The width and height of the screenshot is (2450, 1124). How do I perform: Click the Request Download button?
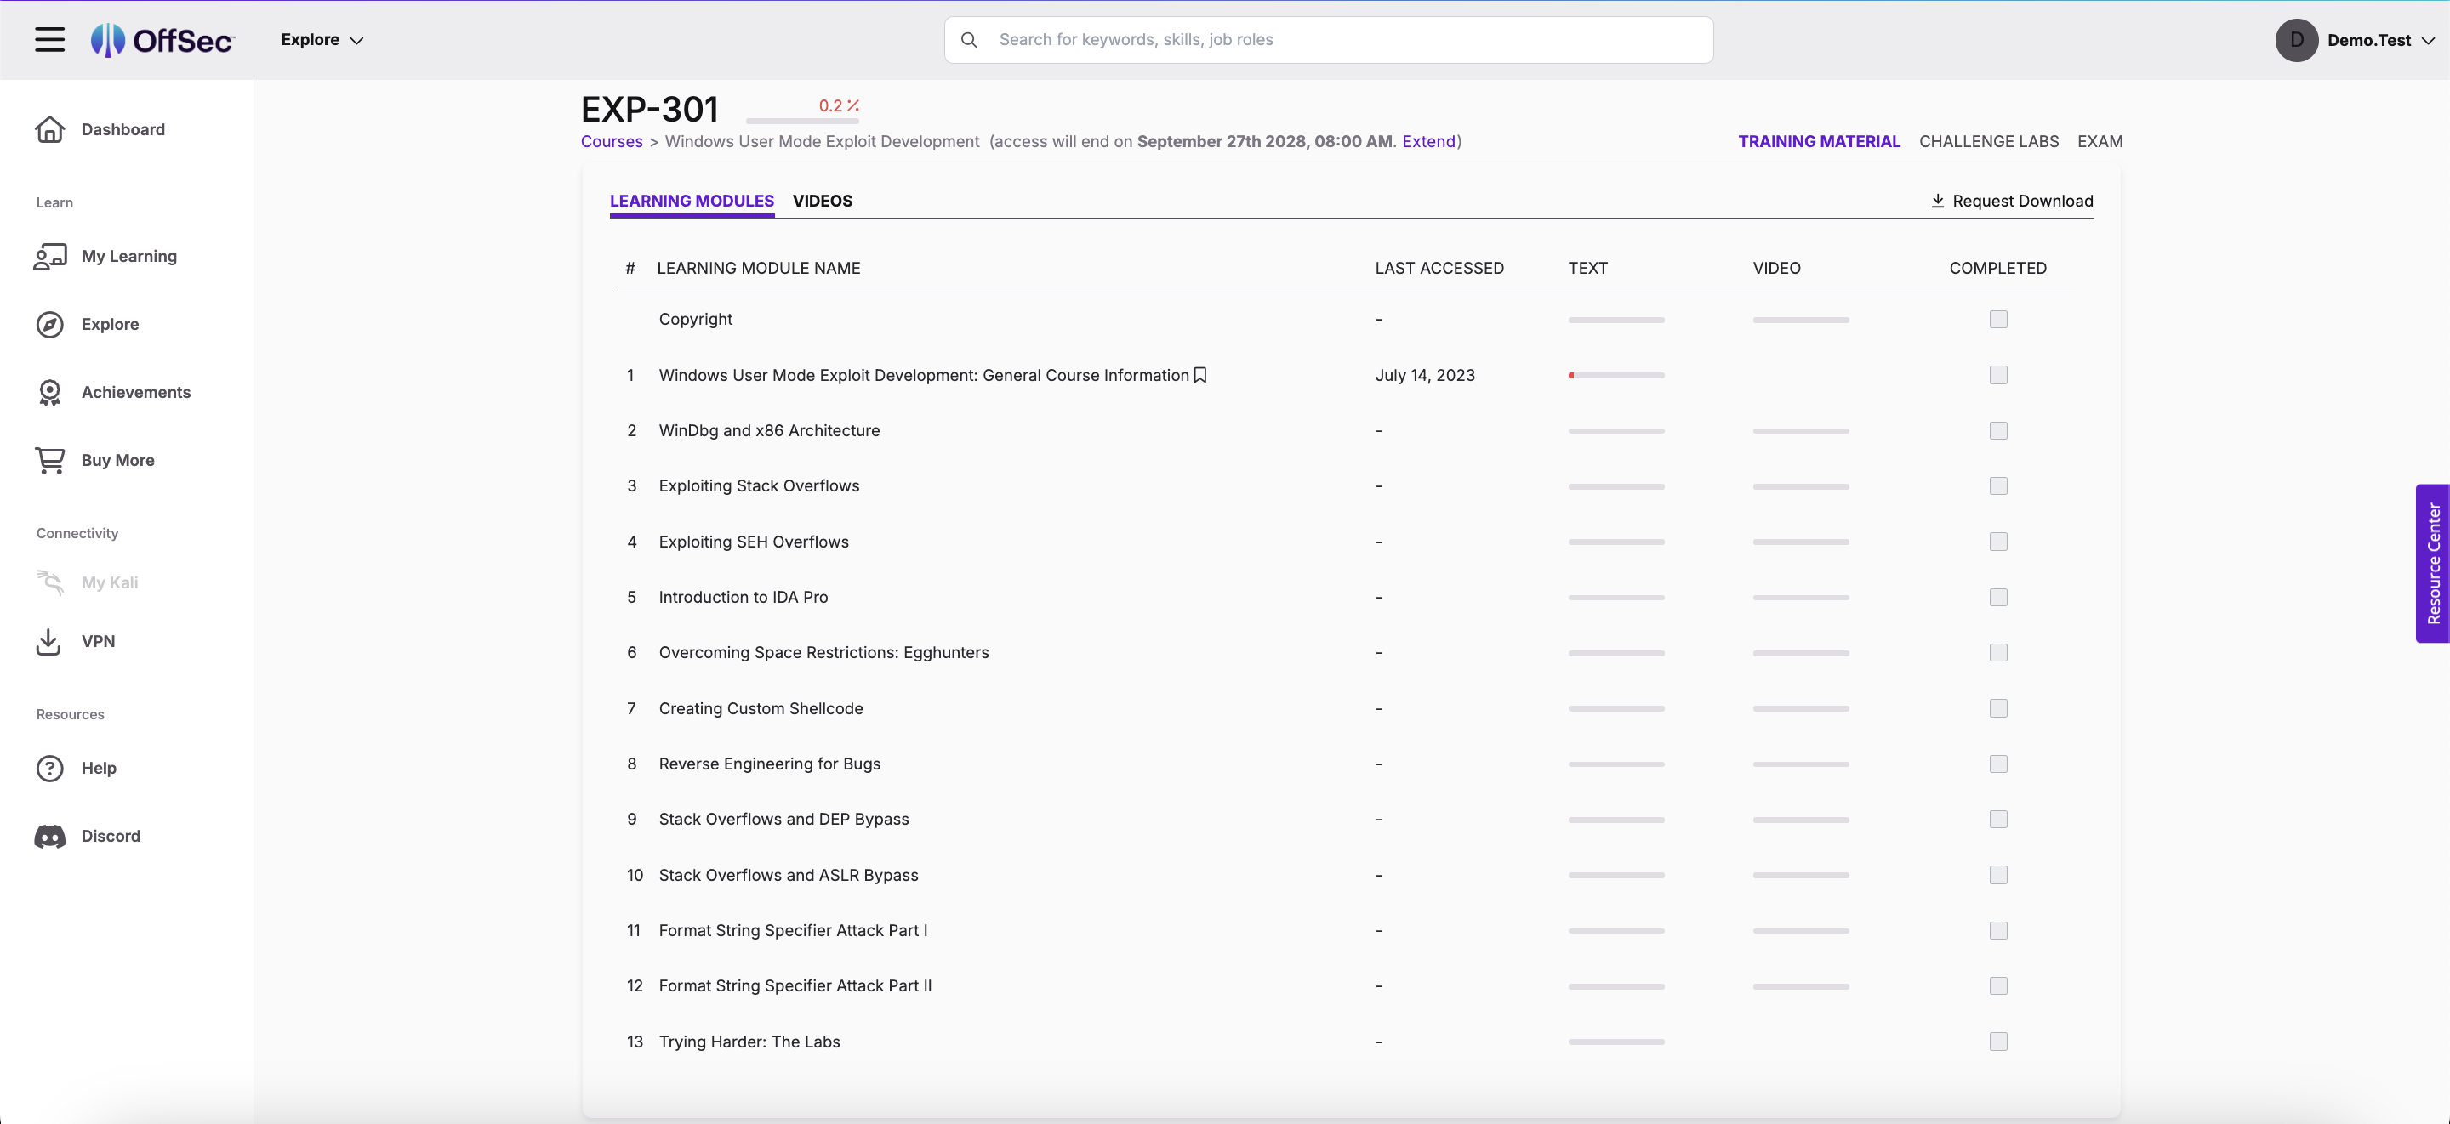(2009, 201)
